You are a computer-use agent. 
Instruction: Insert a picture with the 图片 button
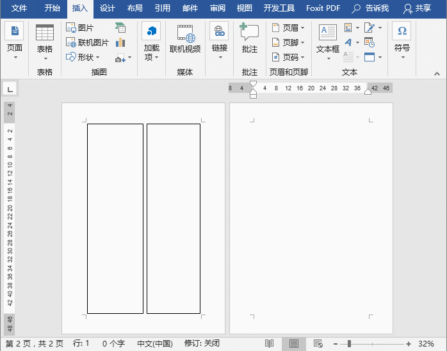(80, 28)
